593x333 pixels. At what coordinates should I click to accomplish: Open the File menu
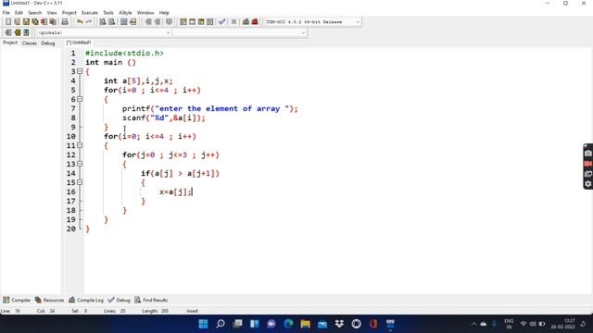(x=6, y=12)
